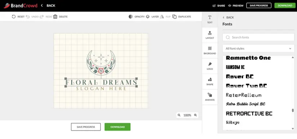
Task: Choose the Rammetto One font
Action: 248,58
